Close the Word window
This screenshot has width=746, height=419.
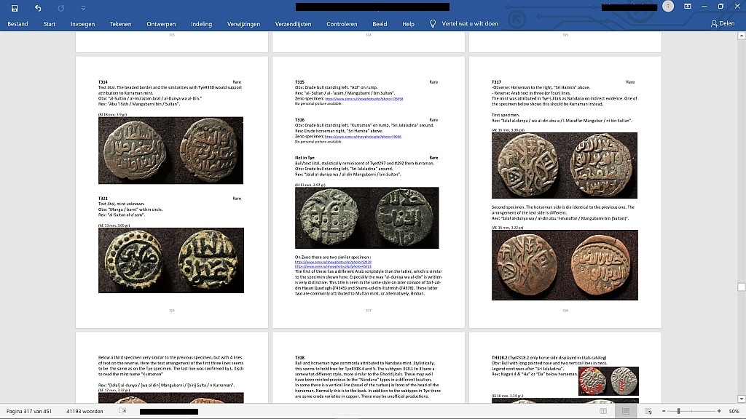point(737,6)
